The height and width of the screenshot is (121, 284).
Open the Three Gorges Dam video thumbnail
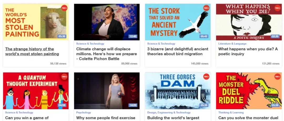click(x=178, y=91)
